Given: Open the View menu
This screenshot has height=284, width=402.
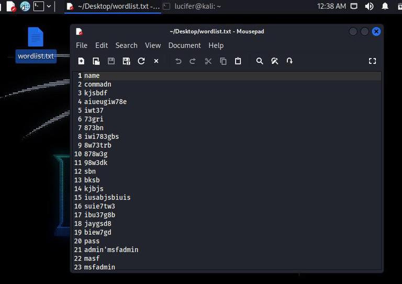Looking at the screenshot, I should tap(153, 46).
